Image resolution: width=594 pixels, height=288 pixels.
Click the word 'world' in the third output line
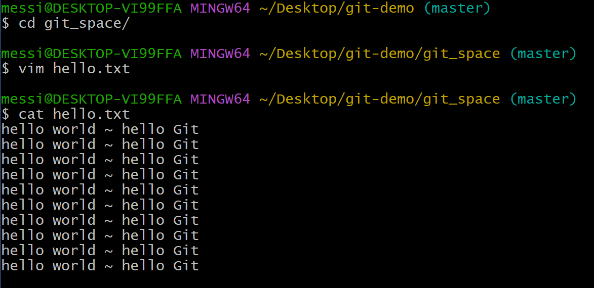tap(74, 160)
